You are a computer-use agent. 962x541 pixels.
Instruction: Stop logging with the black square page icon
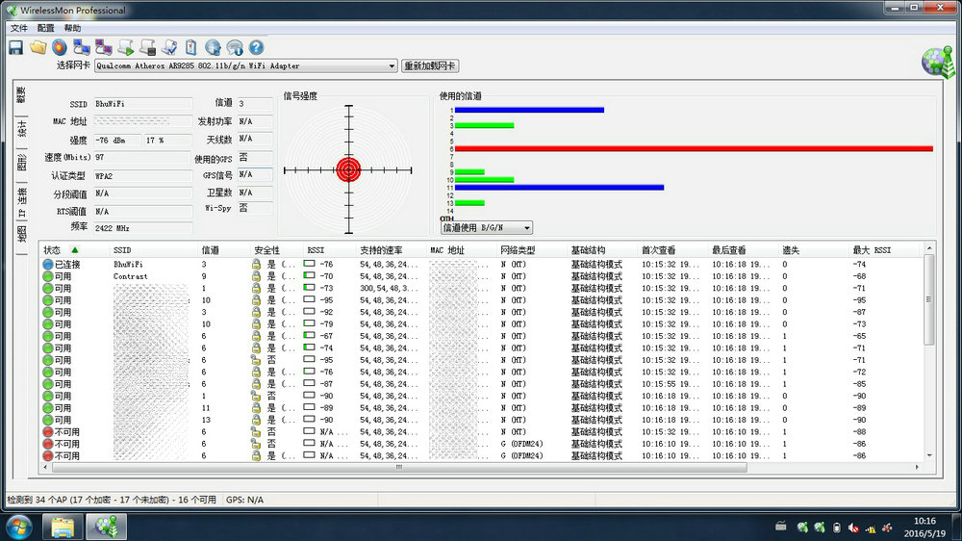[x=147, y=47]
